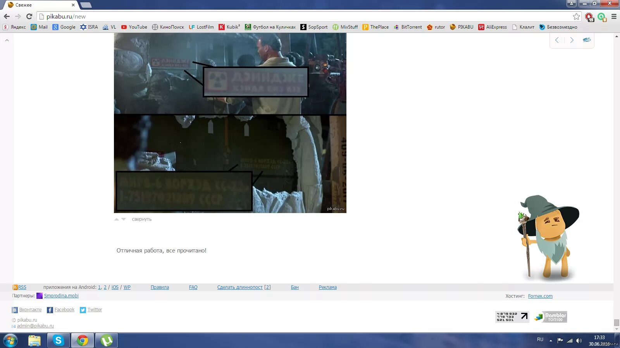Click the browser forward arrow
This screenshot has width=620, height=348.
point(18,17)
